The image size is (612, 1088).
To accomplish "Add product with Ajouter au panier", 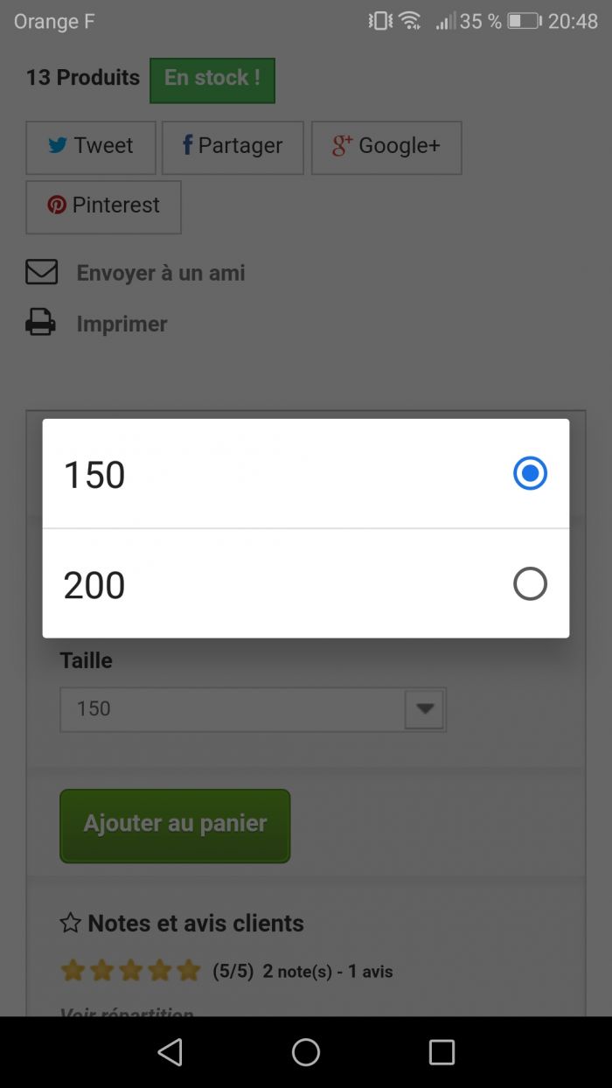I will tap(175, 825).
